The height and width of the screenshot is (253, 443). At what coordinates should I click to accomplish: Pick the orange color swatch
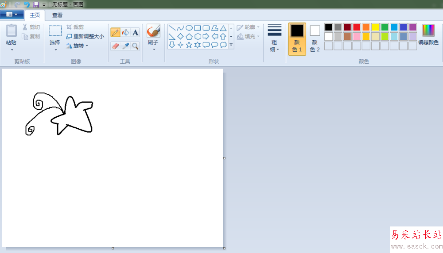point(366,27)
